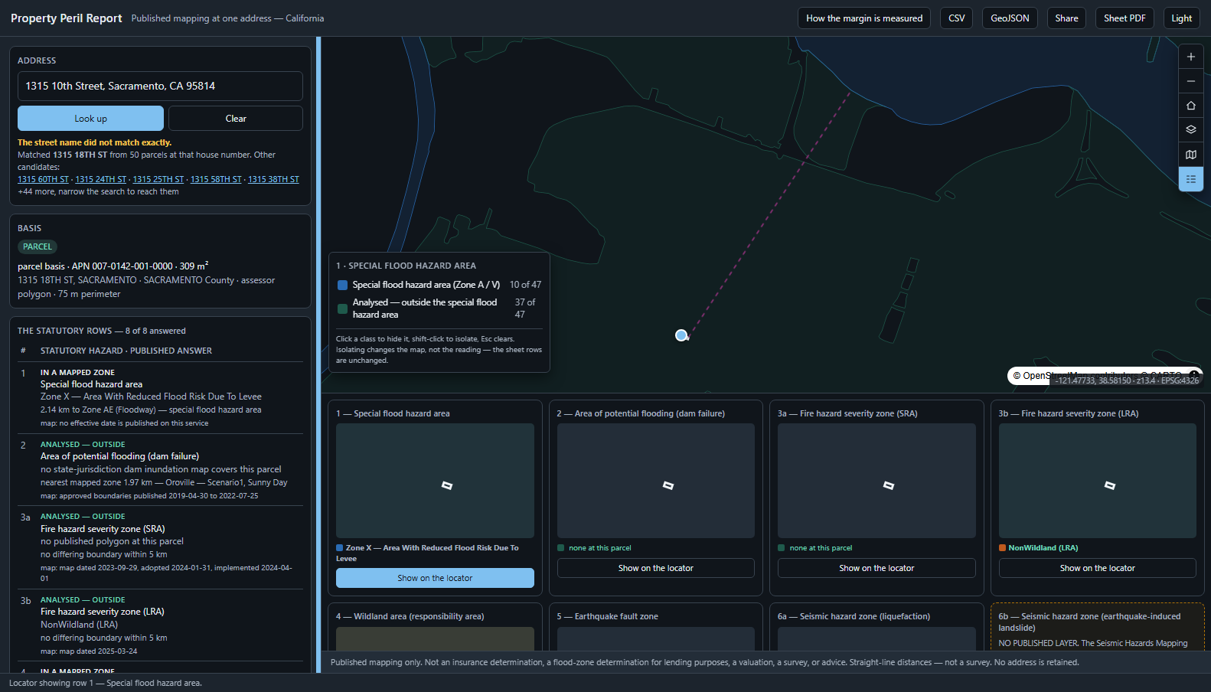Select row 3a Fire hazard severity zone (SRA)

click(160, 547)
